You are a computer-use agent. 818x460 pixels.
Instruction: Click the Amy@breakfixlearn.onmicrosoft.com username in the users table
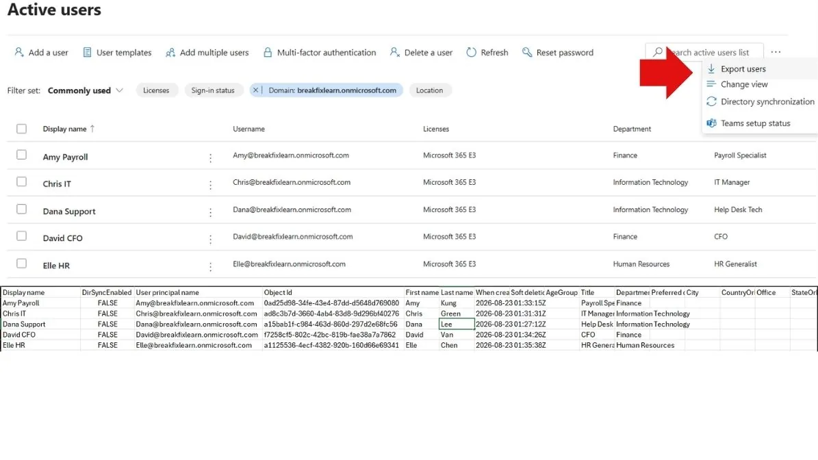290,155
